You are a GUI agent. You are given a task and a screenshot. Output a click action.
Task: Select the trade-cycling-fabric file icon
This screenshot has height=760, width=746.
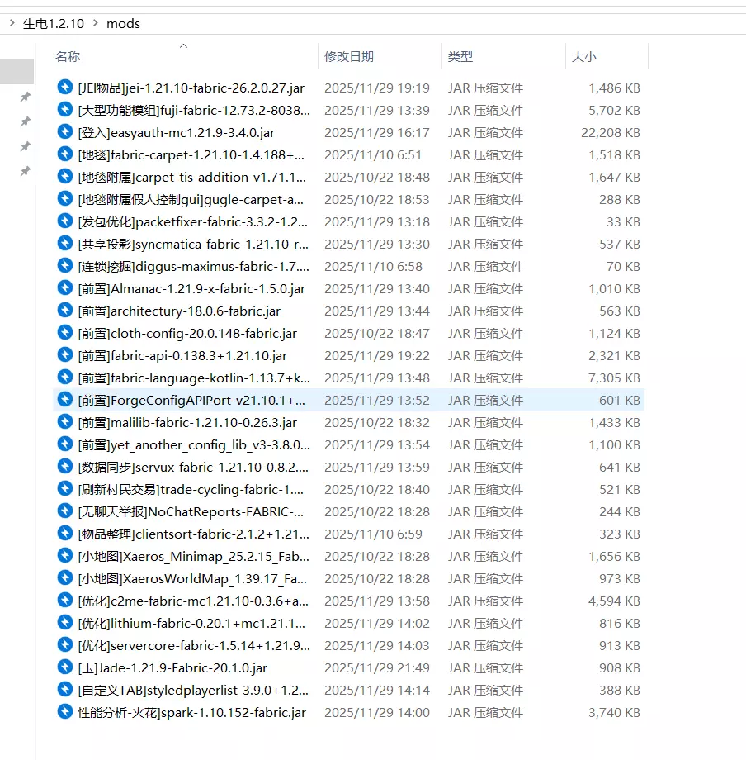65,488
